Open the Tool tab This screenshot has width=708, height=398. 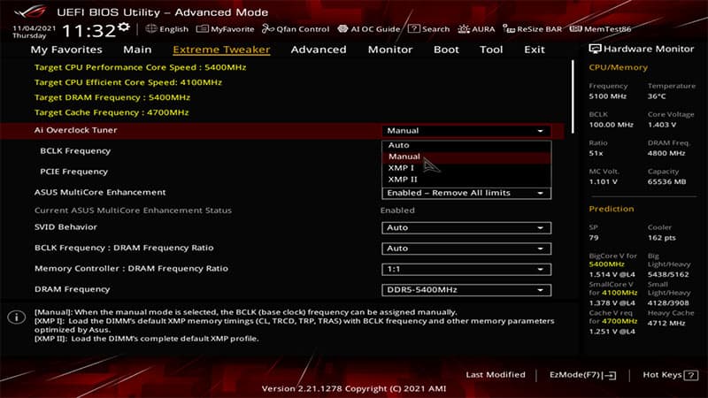click(491, 50)
